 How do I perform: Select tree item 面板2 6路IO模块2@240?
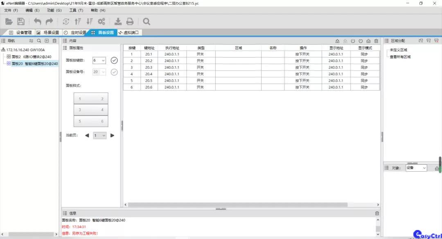pyautogui.click(x=32, y=57)
